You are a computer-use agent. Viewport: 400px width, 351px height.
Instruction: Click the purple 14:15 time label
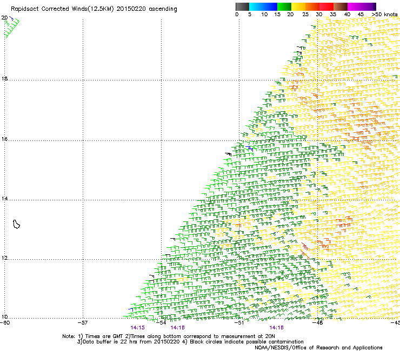137,328
